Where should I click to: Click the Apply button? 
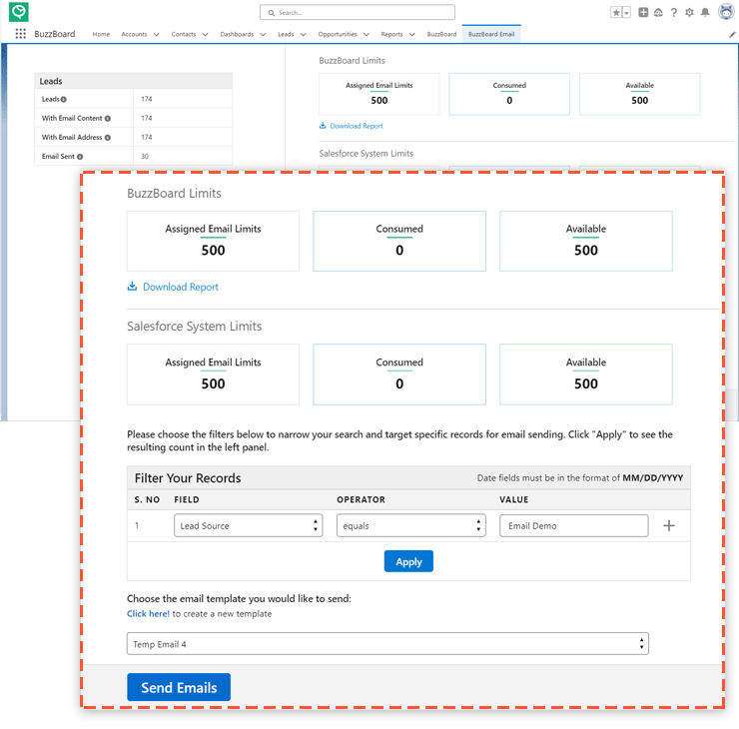point(408,561)
